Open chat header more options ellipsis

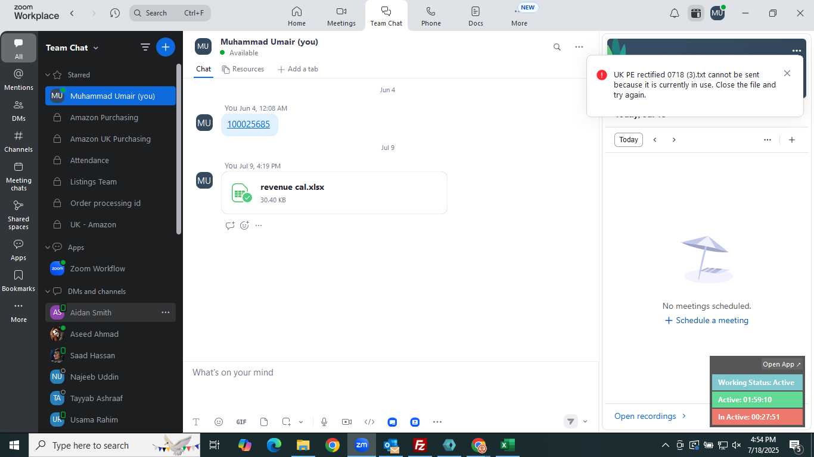(579, 47)
